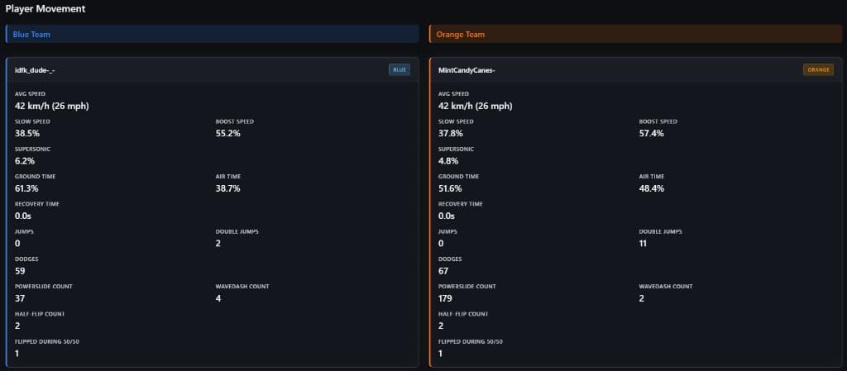Click orange player's dodges value 67
Viewport: 847px width, 371px height.
[x=444, y=271]
